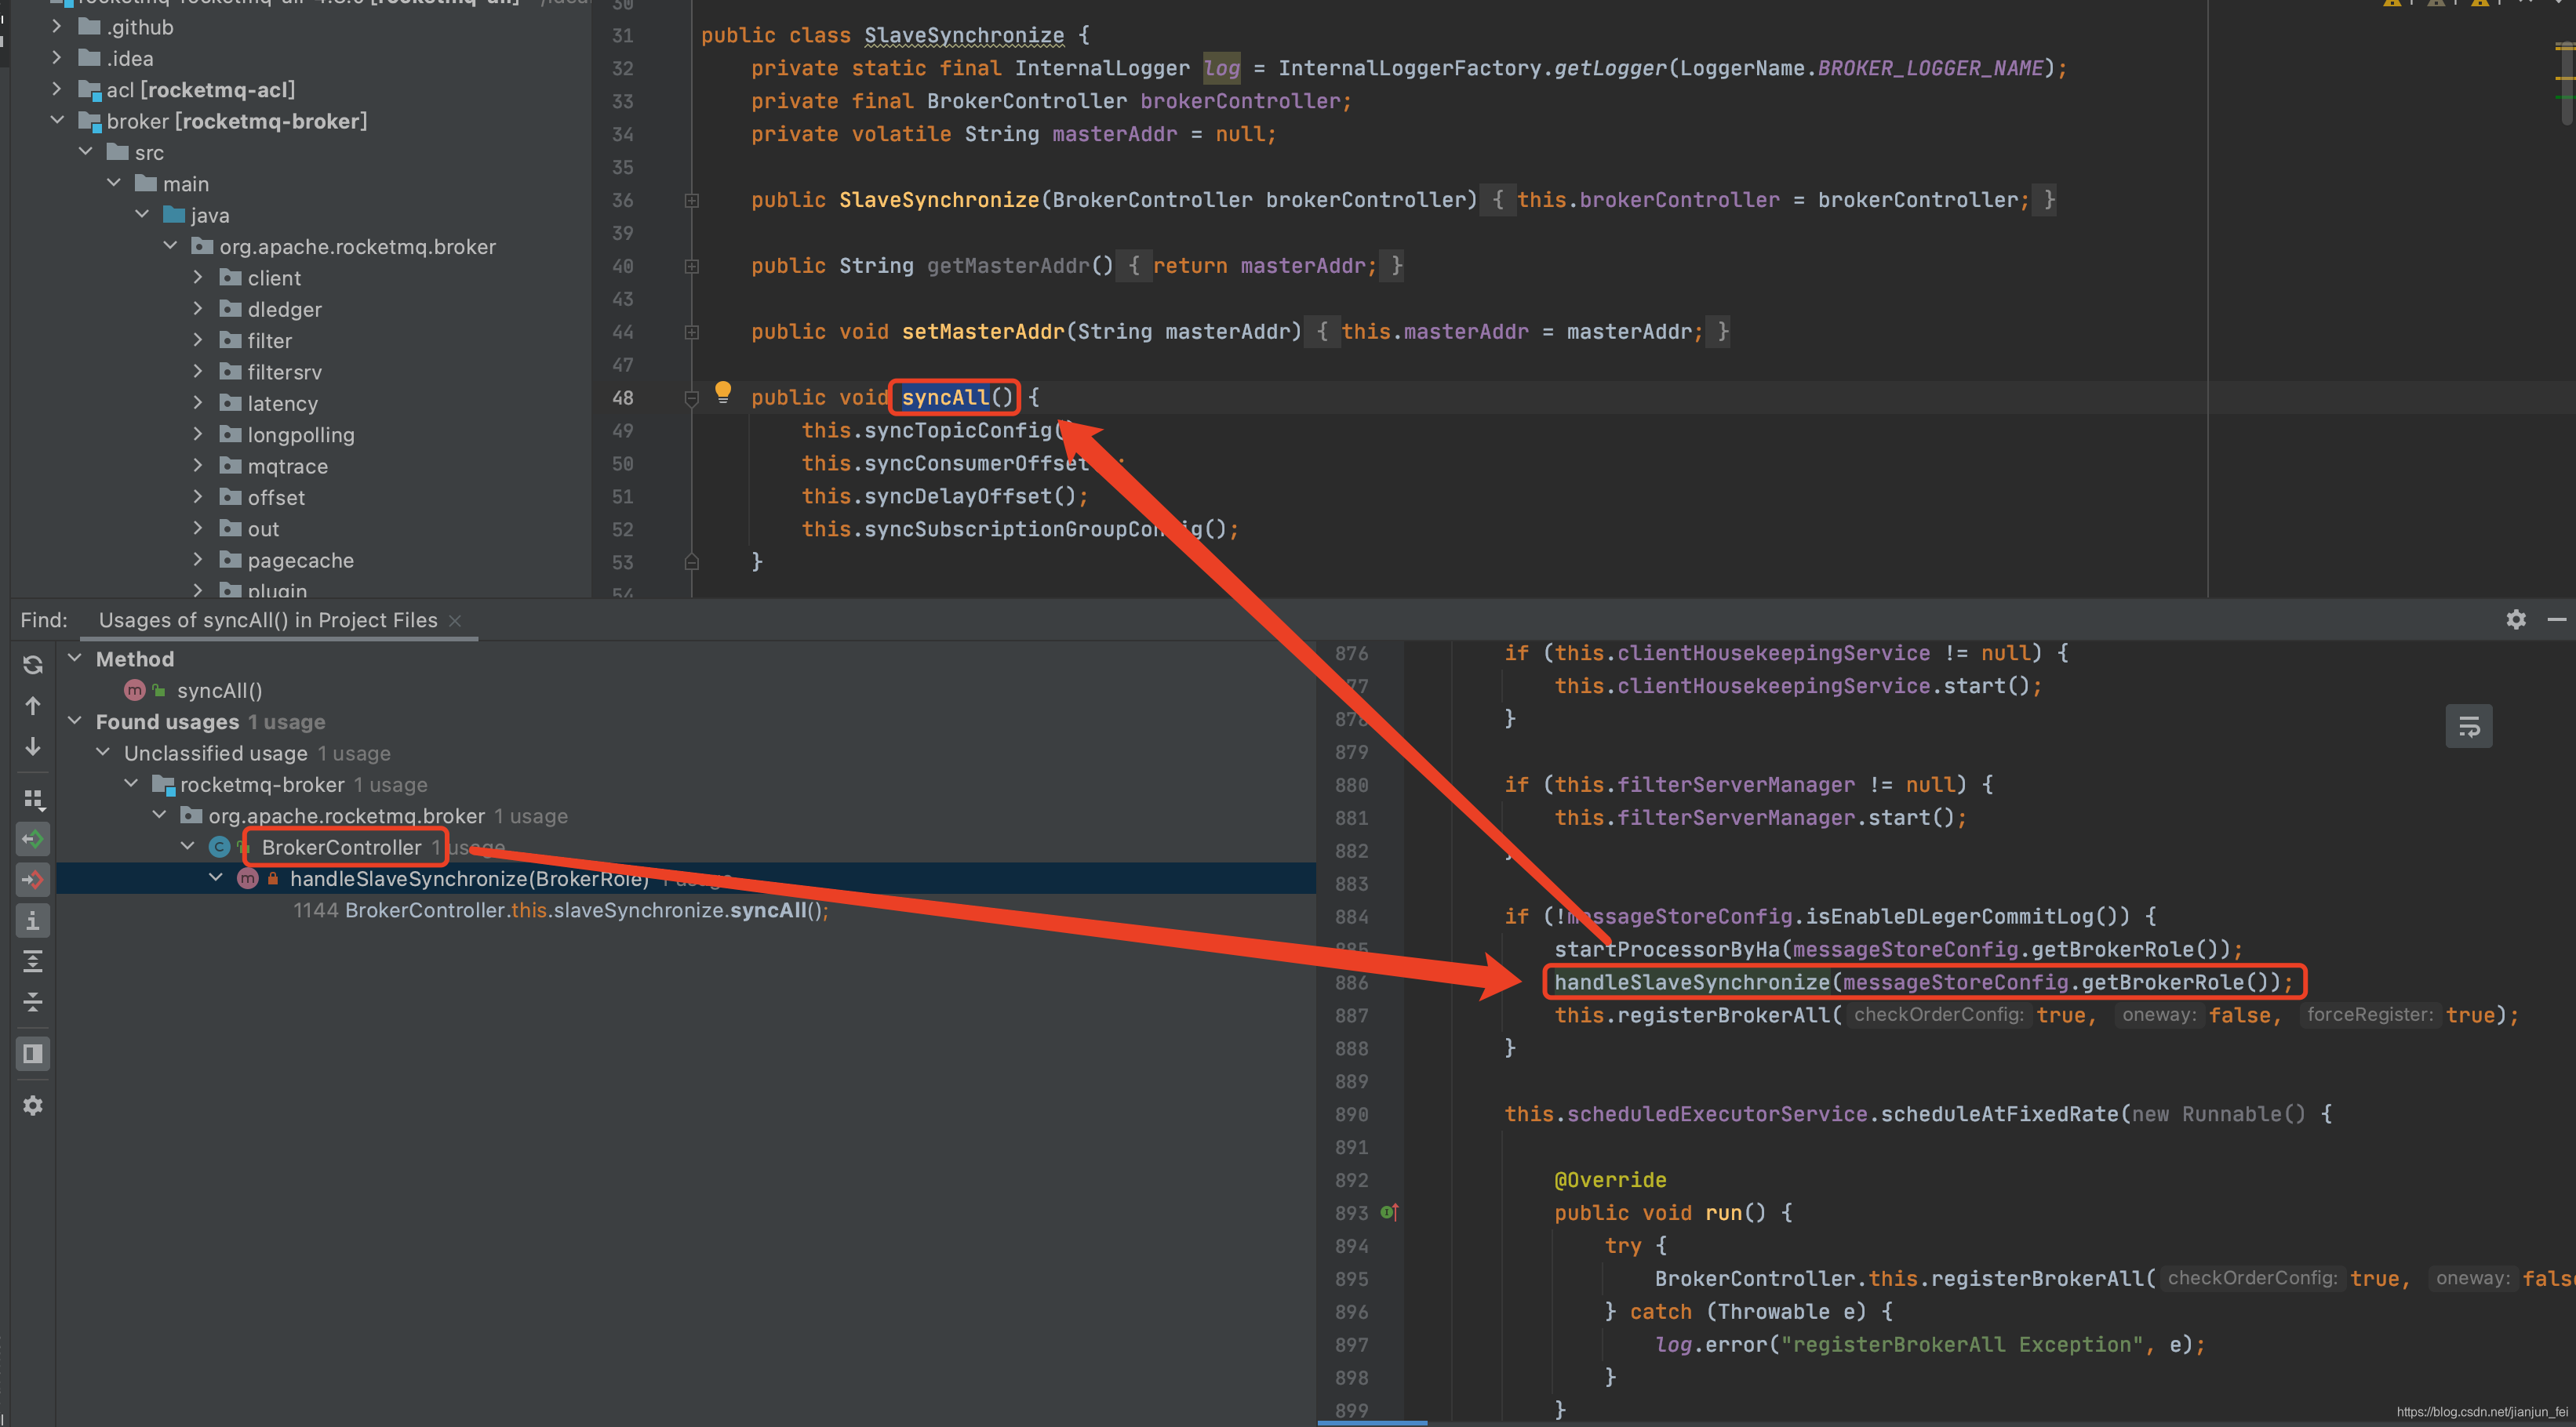Open usage line 1144 syncAll() result
The image size is (2576, 1427).
tap(560, 910)
